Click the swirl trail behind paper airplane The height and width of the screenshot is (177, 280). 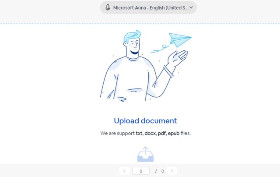point(160,49)
